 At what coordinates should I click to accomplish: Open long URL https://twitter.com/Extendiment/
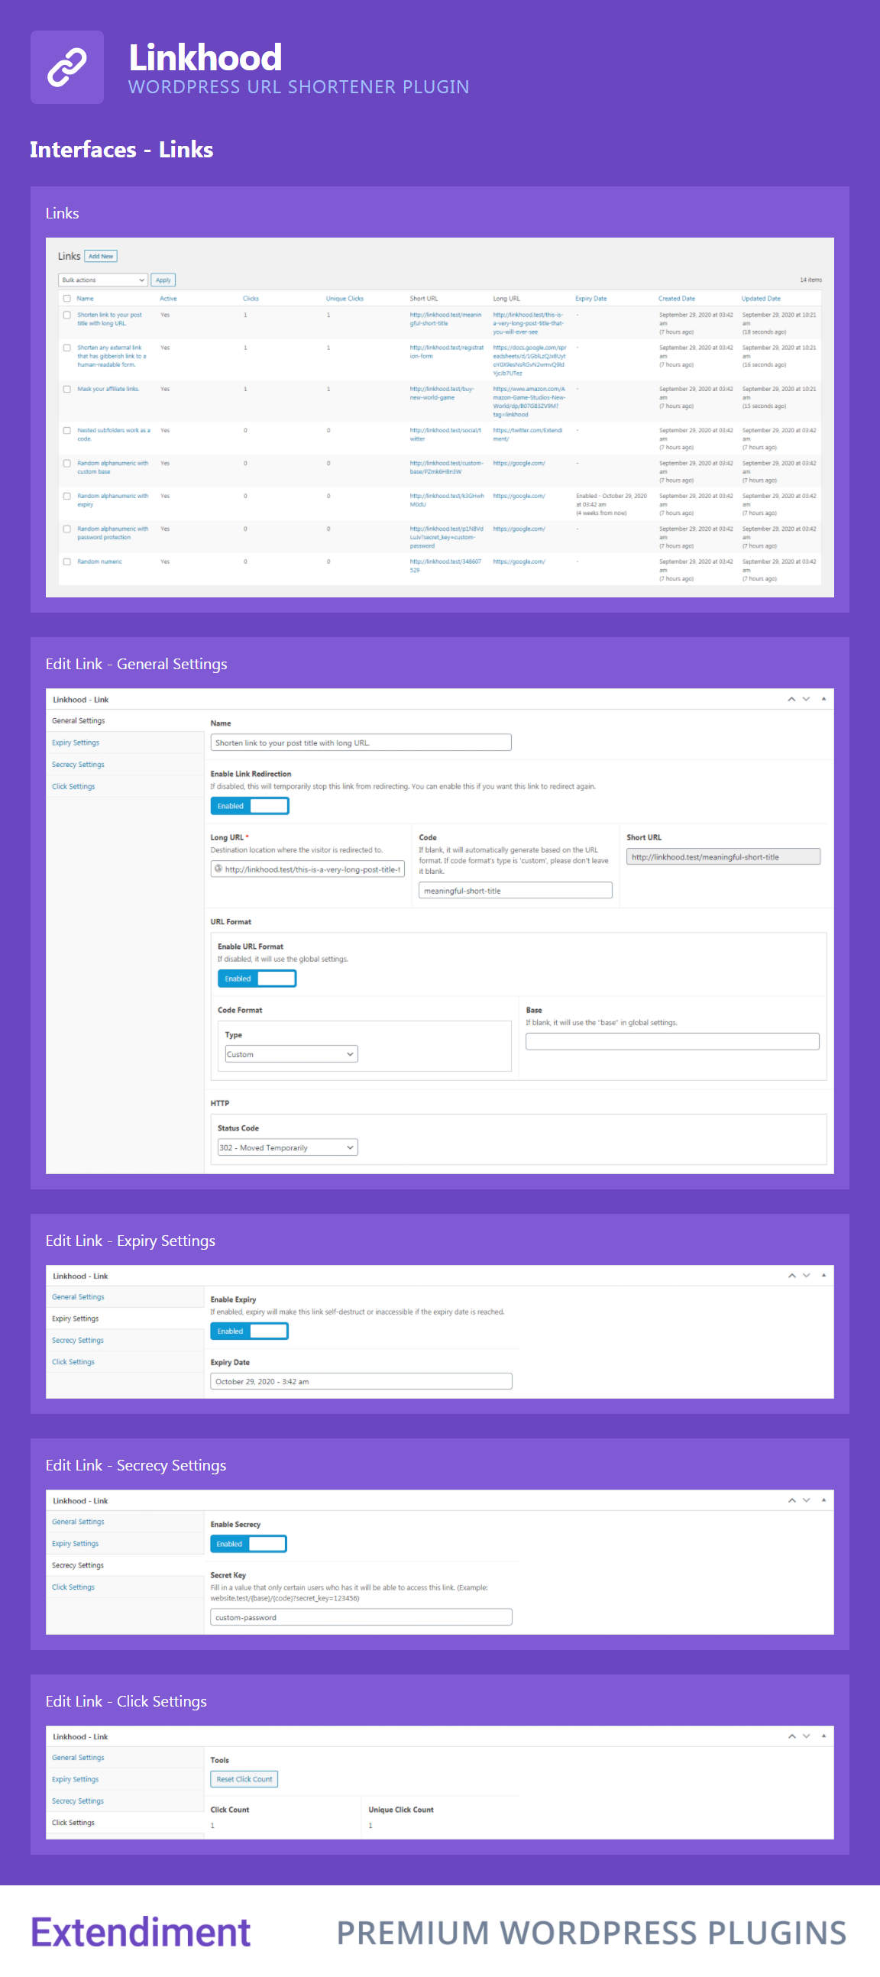pyautogui.click(x=528, y=435)
